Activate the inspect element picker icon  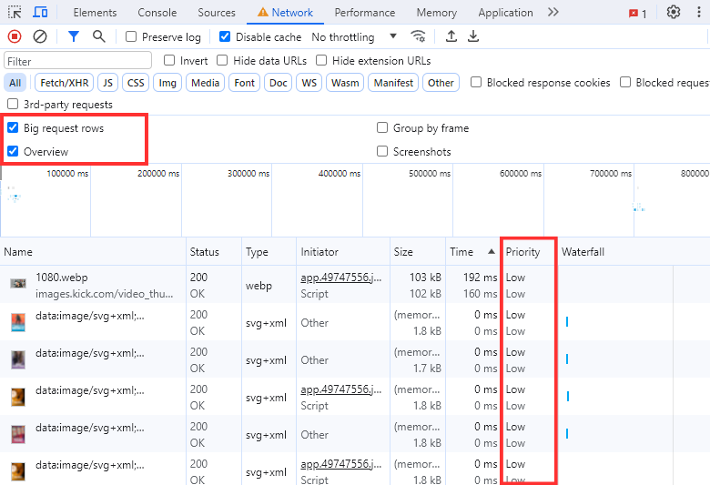pos(15,12)
